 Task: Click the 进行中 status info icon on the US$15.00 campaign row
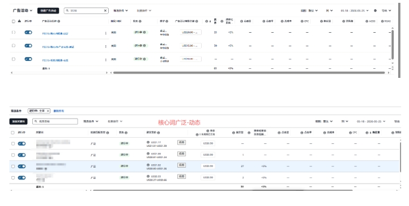click(x=144, y=46)
